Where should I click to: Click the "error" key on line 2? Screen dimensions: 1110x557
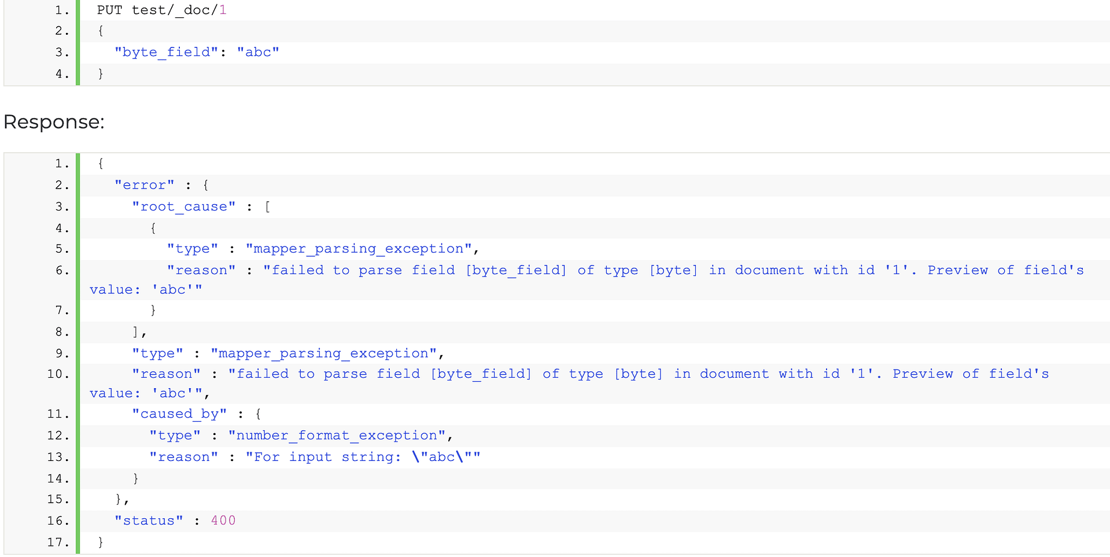145,185
